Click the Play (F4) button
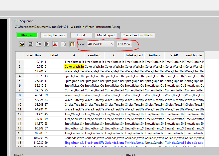The image size is (219, 156). [27, 35]
